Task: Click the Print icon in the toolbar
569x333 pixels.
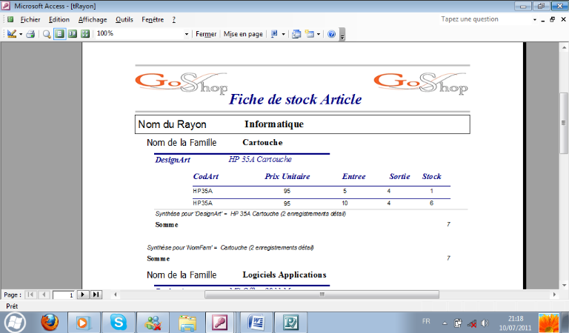Action: 30,34
